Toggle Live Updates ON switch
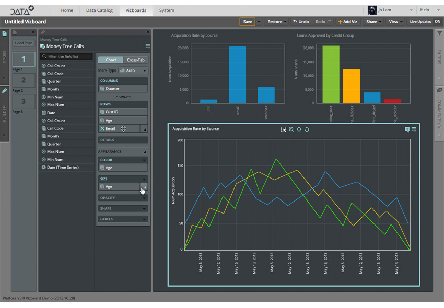The width and height of the screenshot is (444, 308). [437, 22]
